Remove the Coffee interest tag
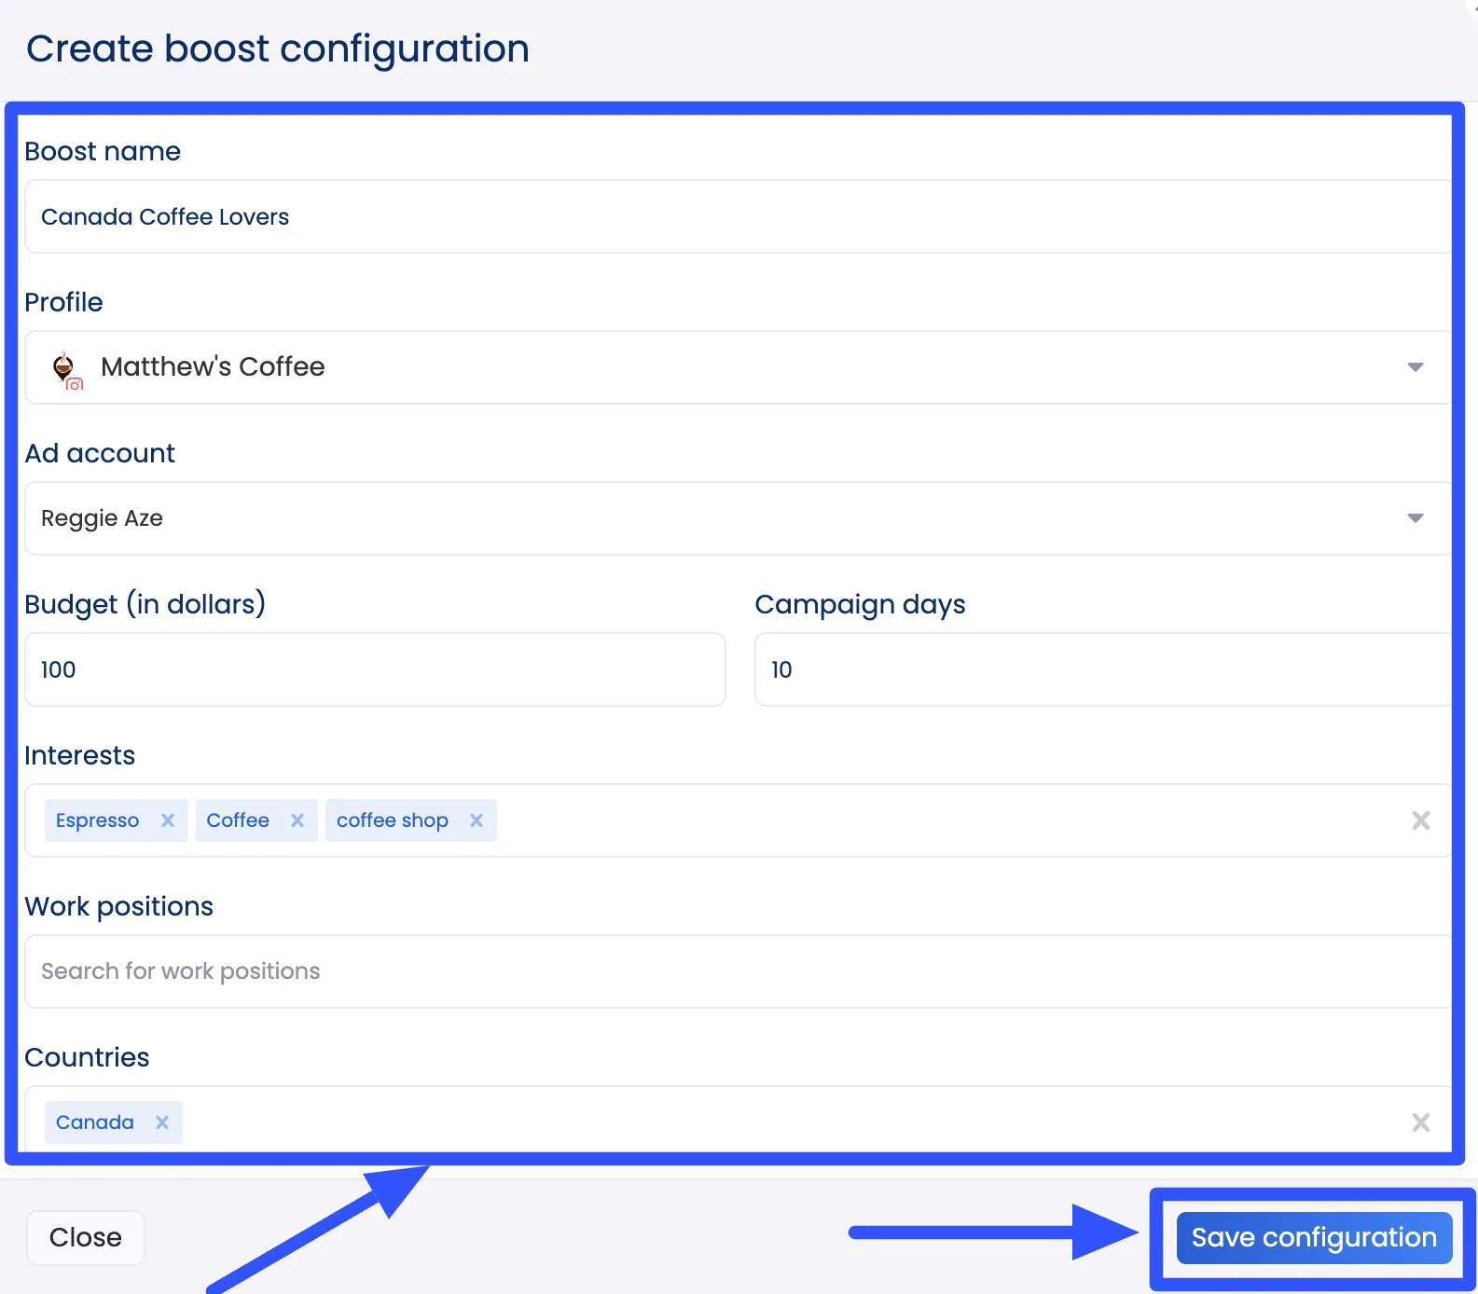The width and height of the screenshot is (1478, 1294). click(x=297, y=820)
